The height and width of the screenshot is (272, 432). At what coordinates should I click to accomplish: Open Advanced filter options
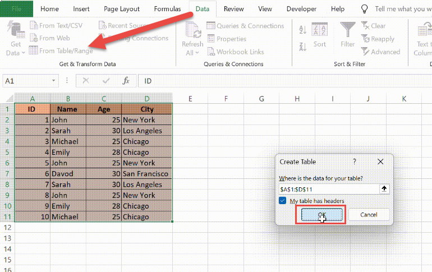(380, 52)
